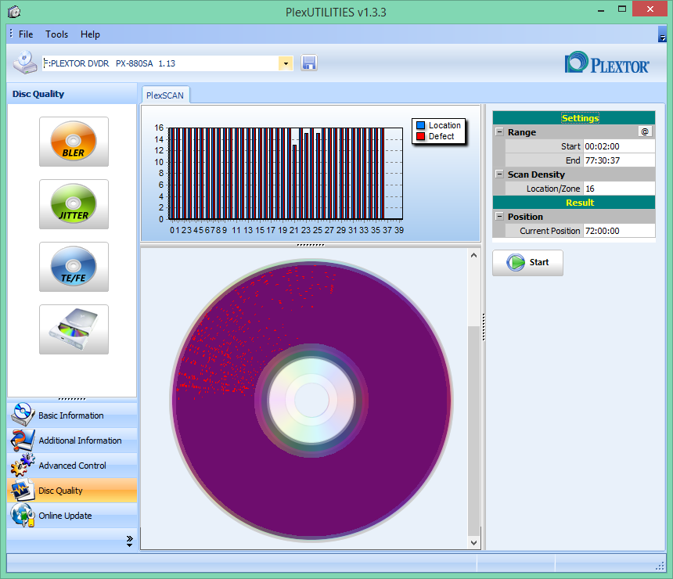
Task: Click the vertical splitter grip beside settings
Action: click(x=484, y=327)
